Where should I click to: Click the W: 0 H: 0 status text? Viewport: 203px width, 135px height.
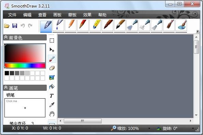tap(52, 128)
